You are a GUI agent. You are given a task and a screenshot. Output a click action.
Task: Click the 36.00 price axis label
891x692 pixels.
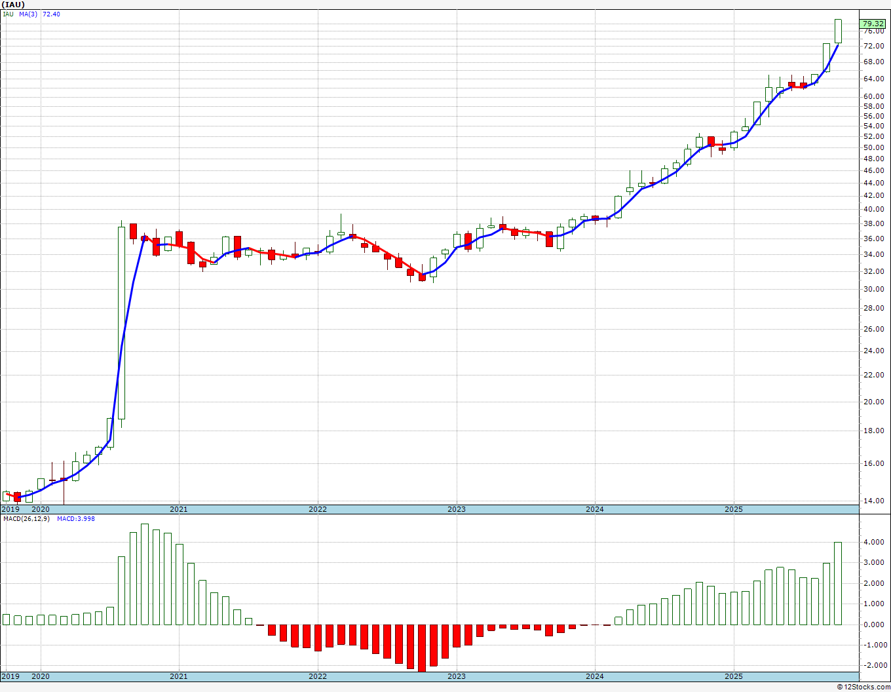click(x=873, y=239)
